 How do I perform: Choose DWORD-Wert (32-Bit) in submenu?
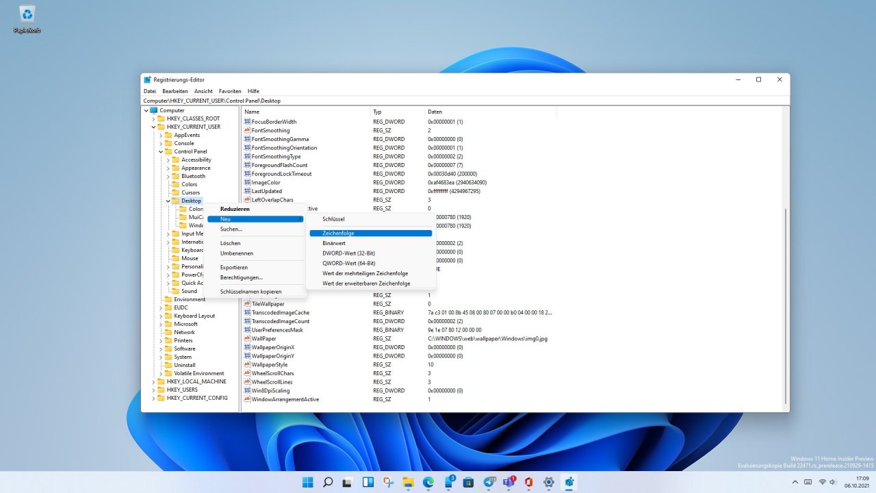370,253
